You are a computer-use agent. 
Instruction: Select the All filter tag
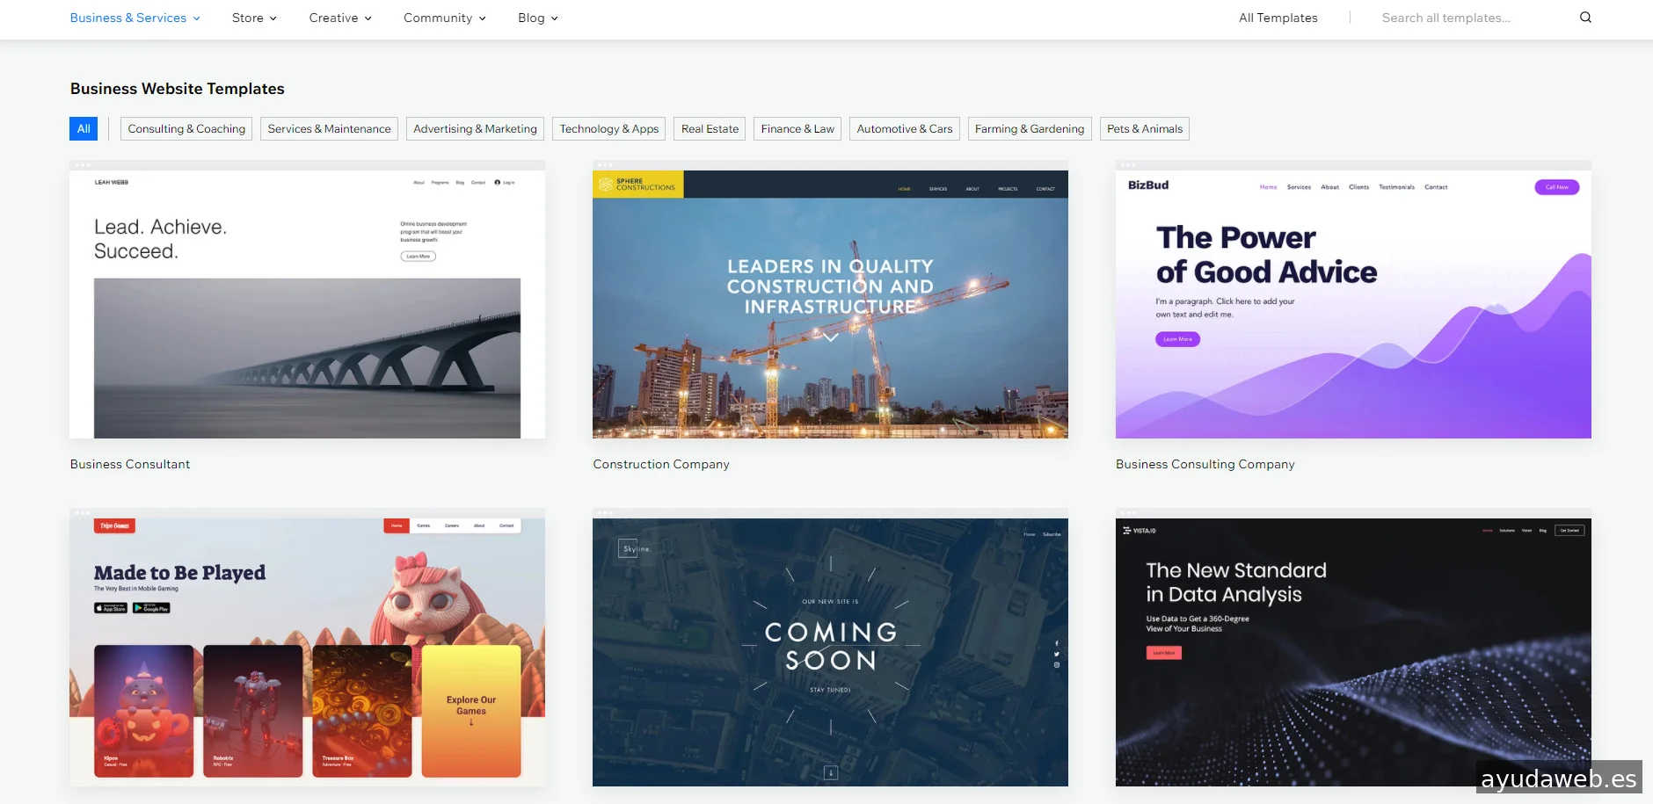84,129
